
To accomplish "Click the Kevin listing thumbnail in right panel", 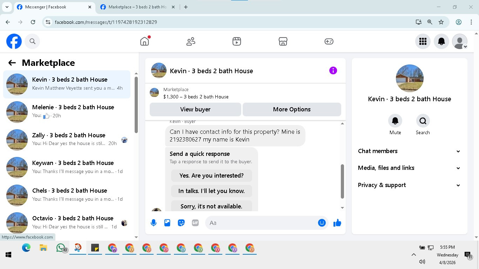I will pos(410,78).
